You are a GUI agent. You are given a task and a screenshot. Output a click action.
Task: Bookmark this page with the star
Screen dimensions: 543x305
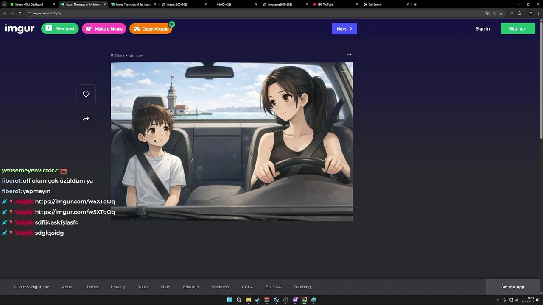point(501,13)
